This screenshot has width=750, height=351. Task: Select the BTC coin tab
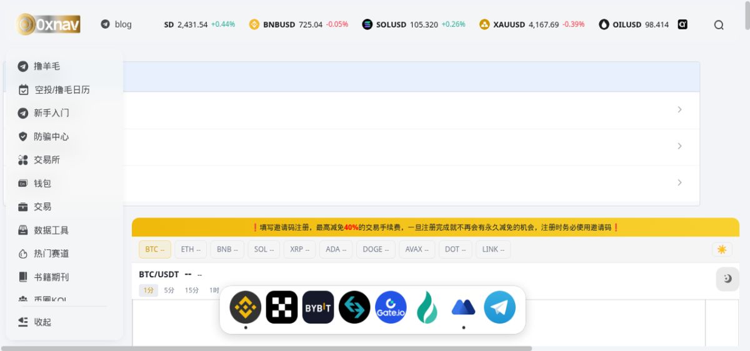click(x=155, y=249)
